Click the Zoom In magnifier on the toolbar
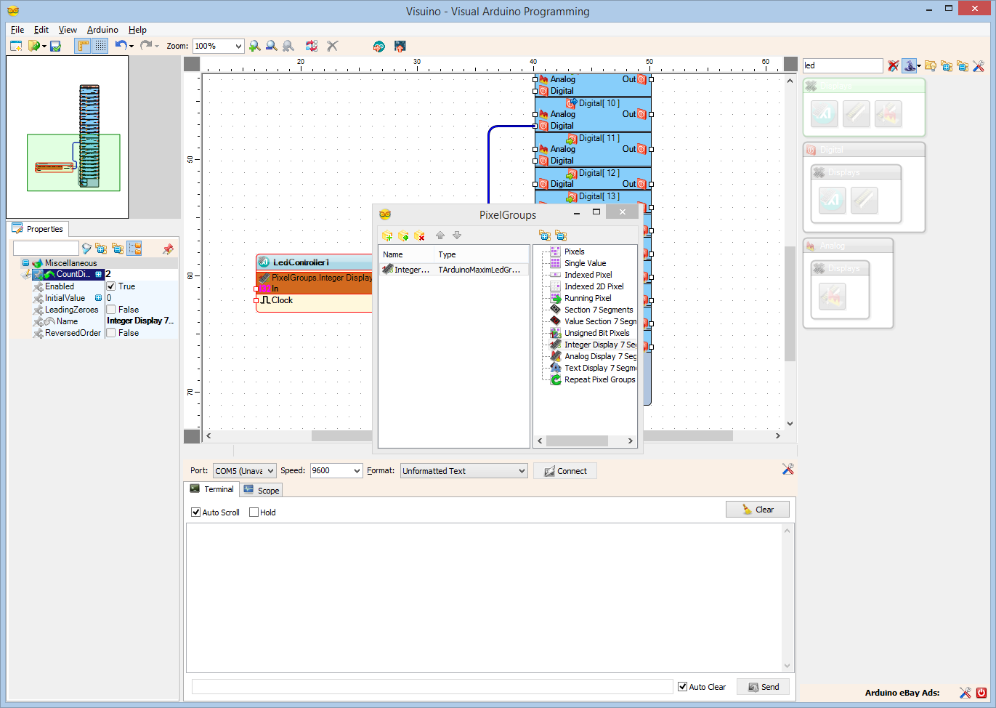Viewport: 996px width, 708px height. pyautogui.click(x=254, y=45)
